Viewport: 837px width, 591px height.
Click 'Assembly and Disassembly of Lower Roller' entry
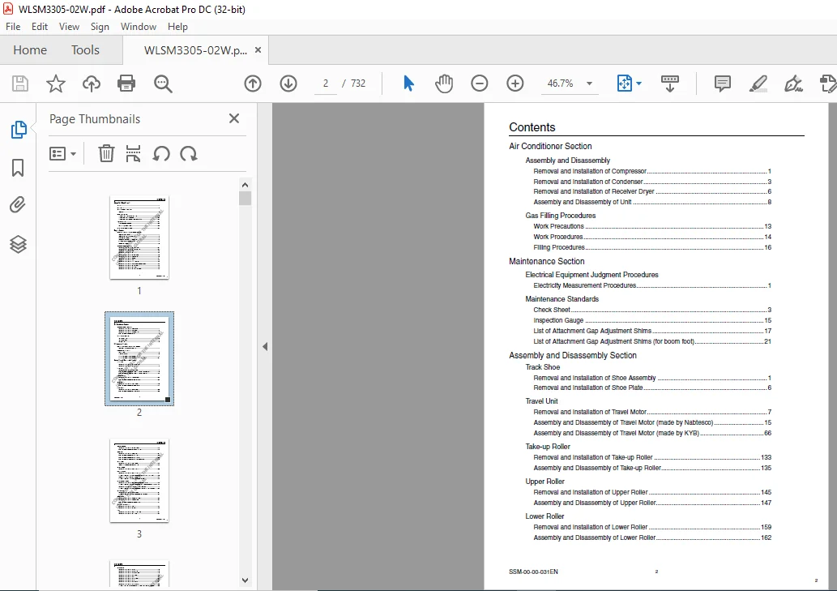pyautogui.click(x=651, y=537)
